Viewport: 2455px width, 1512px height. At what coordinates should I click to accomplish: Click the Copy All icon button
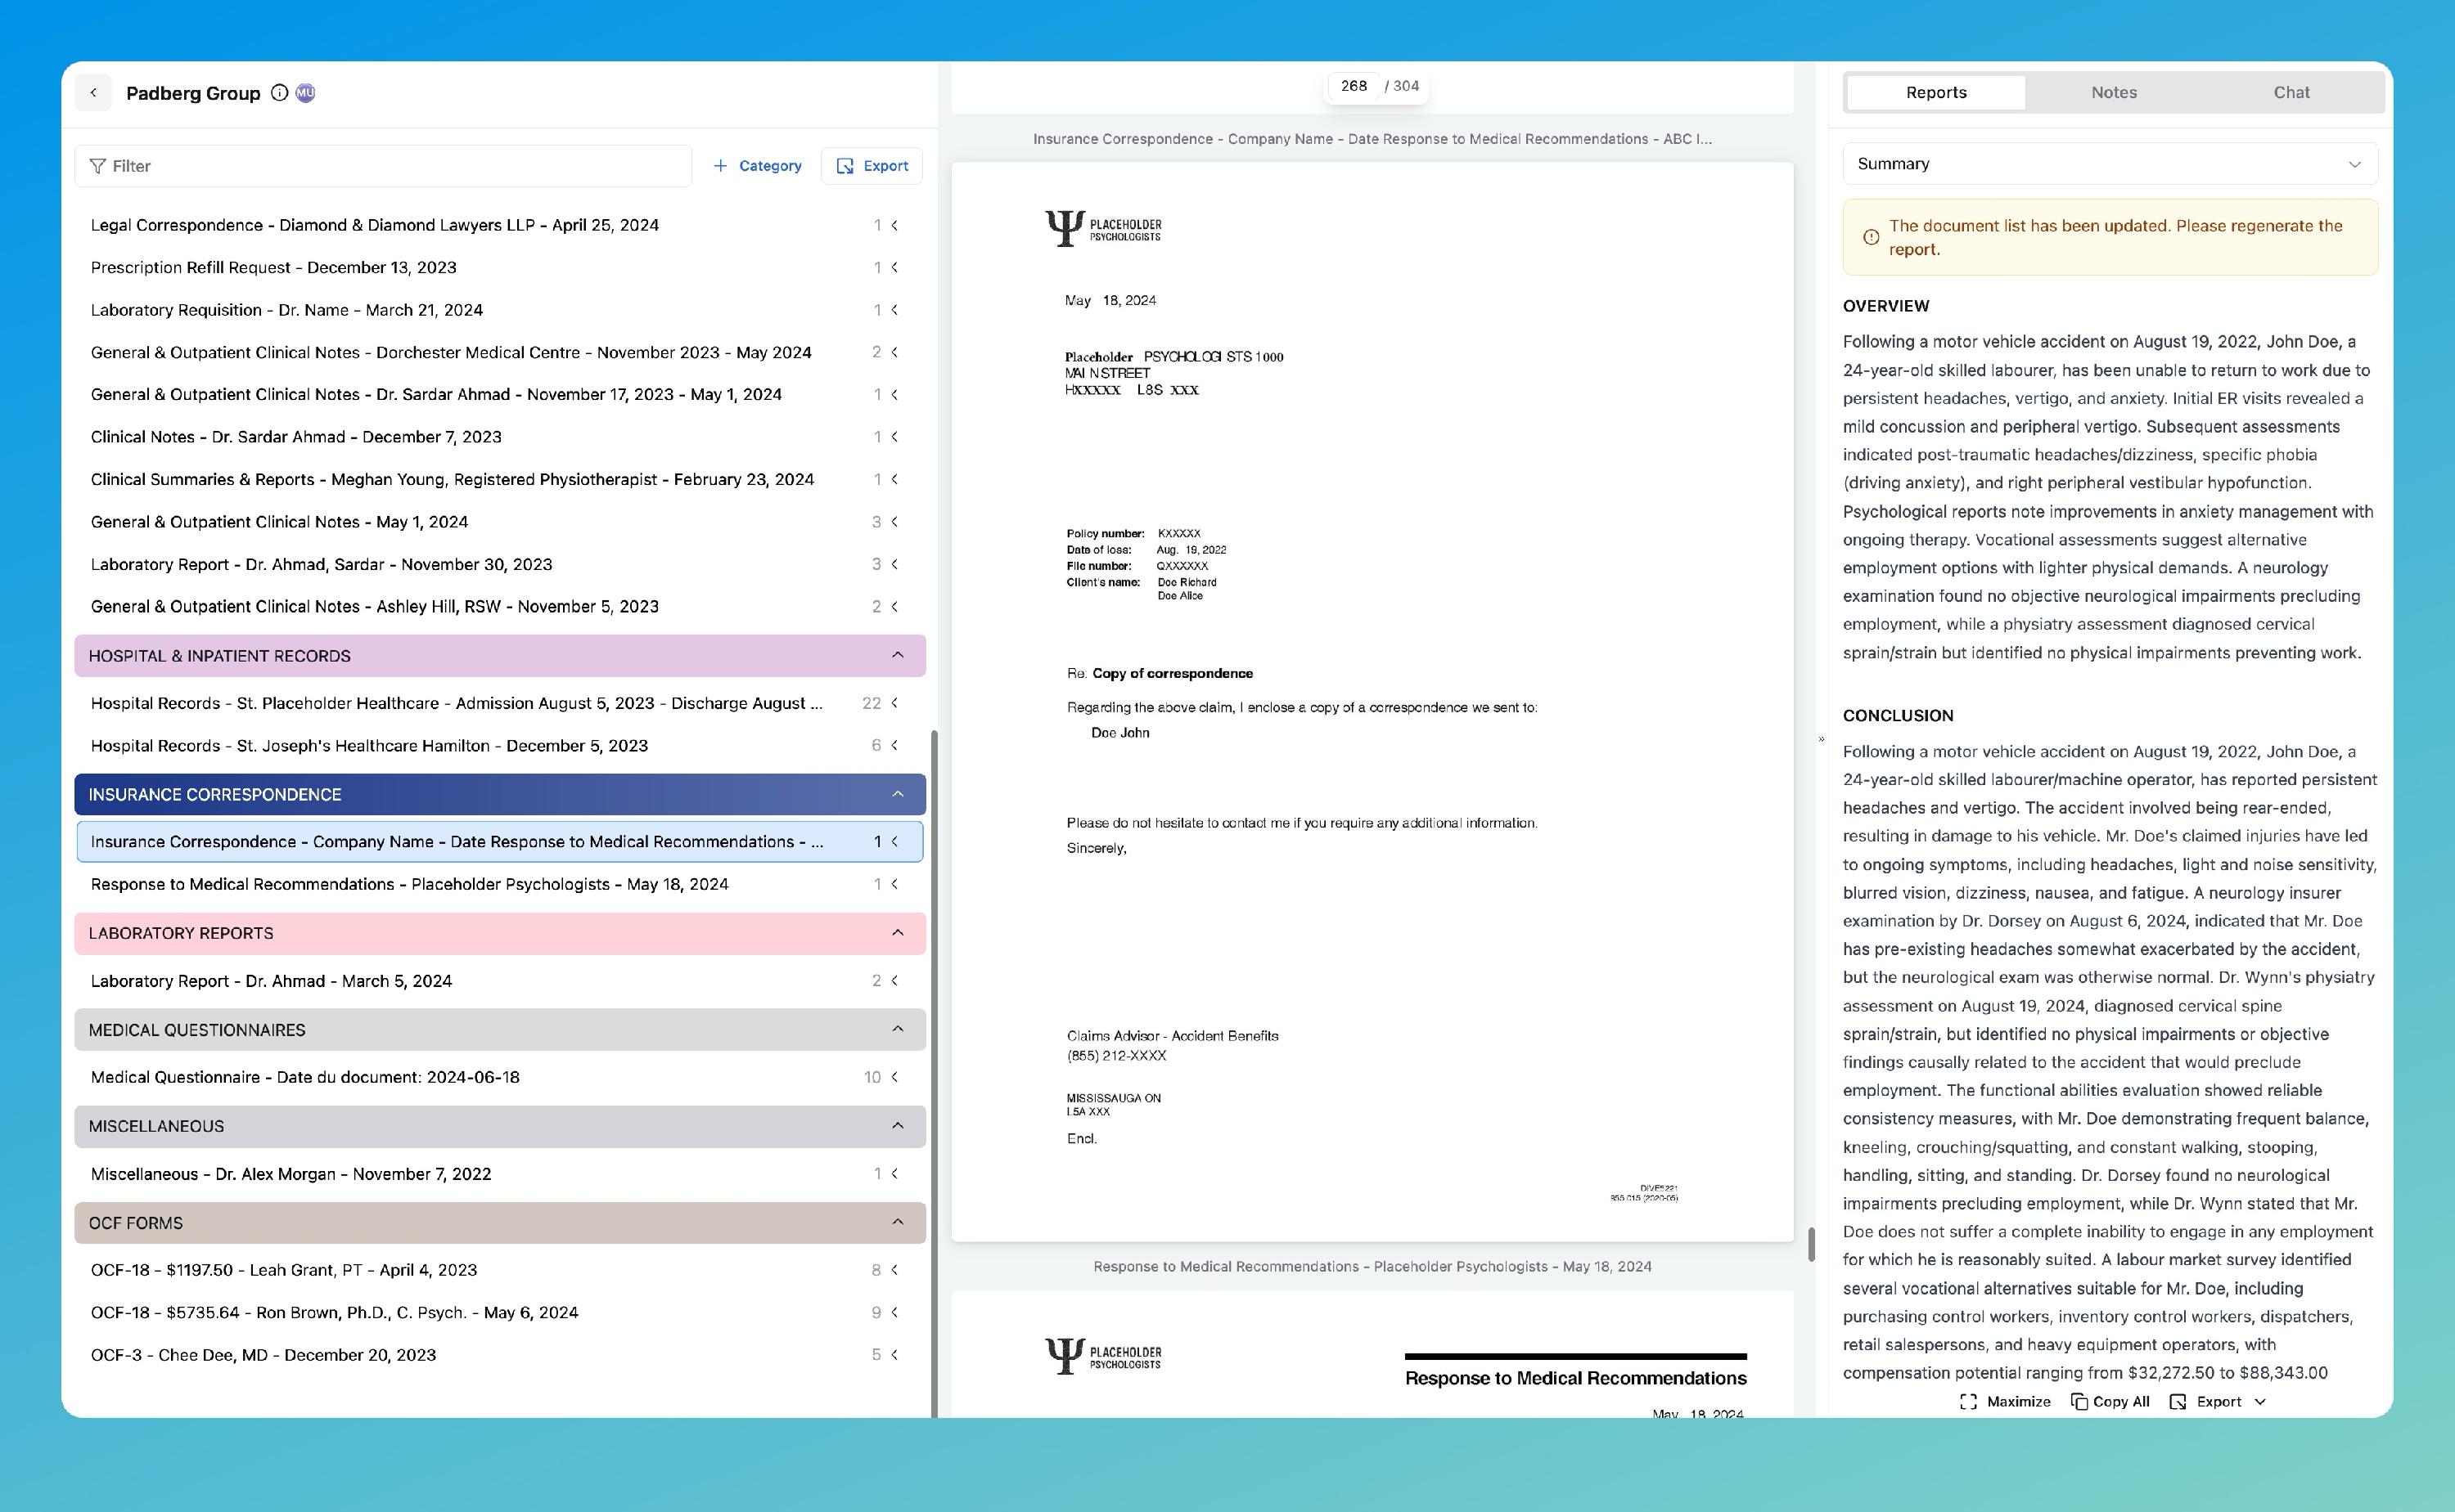[2079, 1401]
